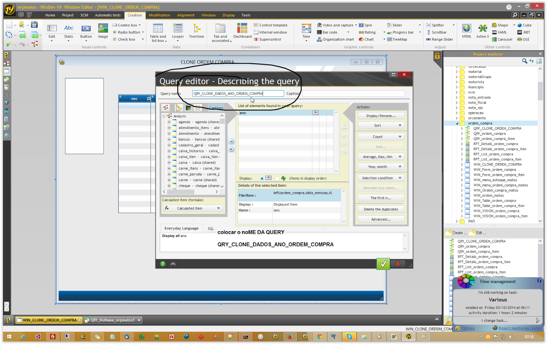
Task: Add a Cube control
Action: (524, 25)
